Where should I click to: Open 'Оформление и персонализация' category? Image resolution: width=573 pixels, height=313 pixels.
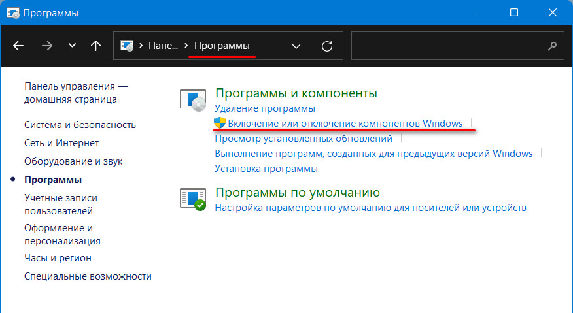coord(63,235)
